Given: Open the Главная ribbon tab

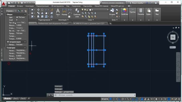Looking at the screenshot, I should click(12, 6).
